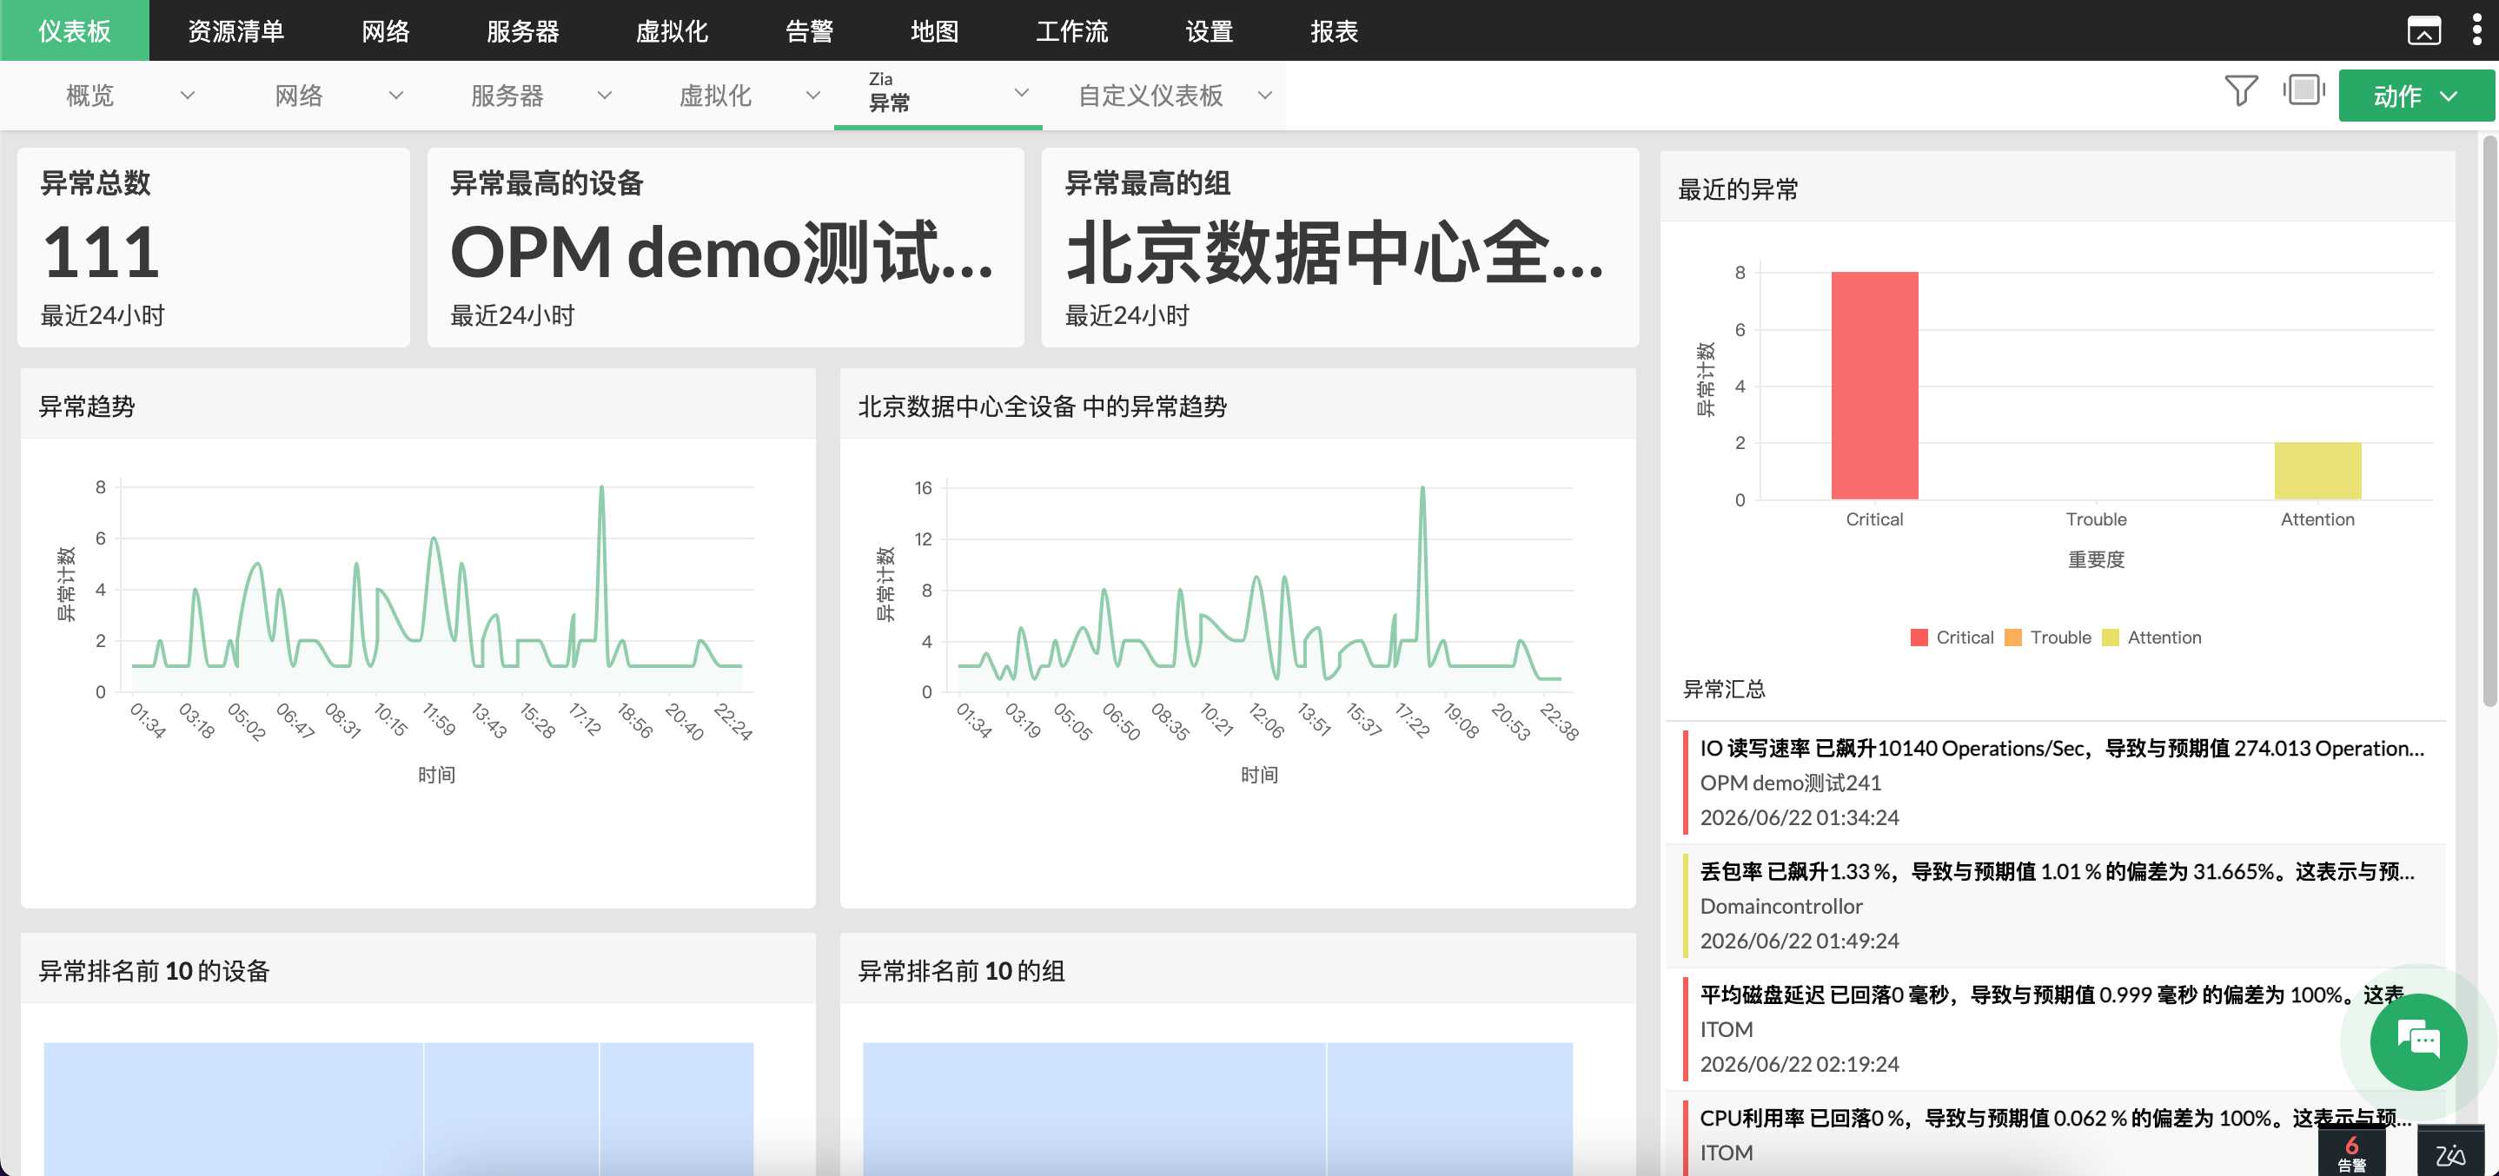Screen dimensions: 2499x1176
Task: Open the 地图 top menu
Action: [934, 31]
